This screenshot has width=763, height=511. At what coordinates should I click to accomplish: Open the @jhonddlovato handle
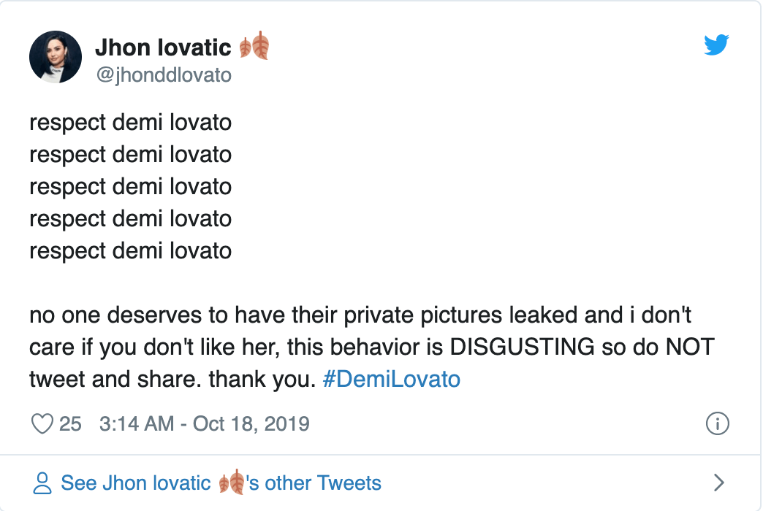point(163,74)
